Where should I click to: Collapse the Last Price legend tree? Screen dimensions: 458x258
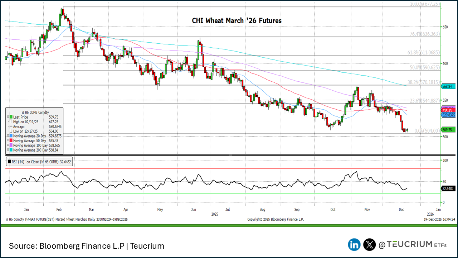point(7,117)
